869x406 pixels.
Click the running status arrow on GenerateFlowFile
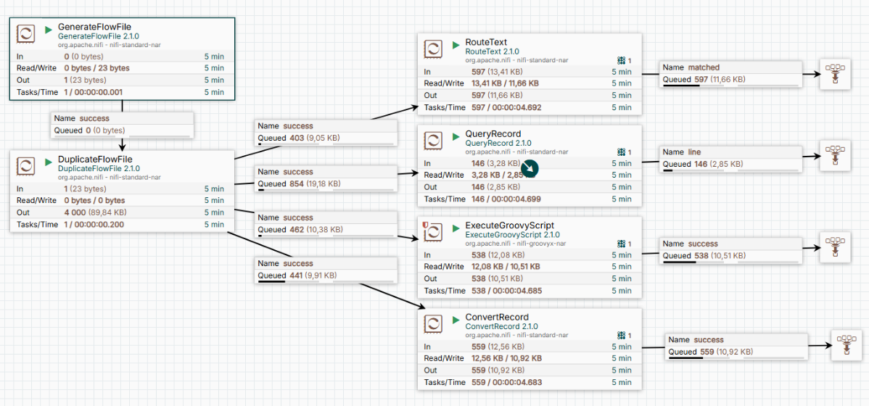pos(48,29)
